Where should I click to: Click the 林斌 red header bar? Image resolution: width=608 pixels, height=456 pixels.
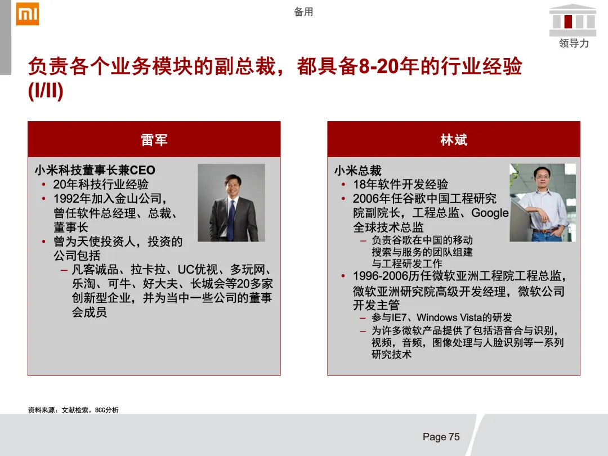coord(454,139)
